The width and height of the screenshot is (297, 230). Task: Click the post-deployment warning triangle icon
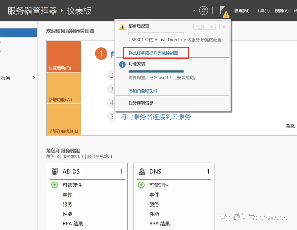[122, 27]
